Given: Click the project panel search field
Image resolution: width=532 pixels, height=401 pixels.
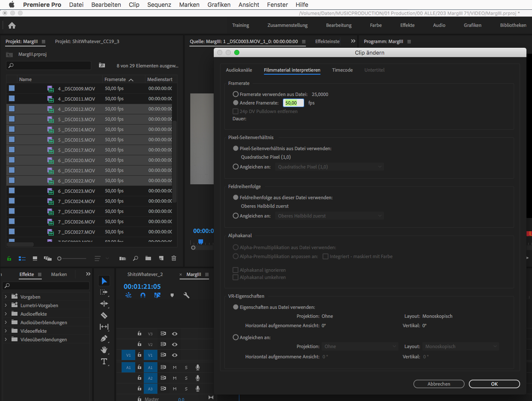Looking at the screenshot, I should [x=49, y=66].
